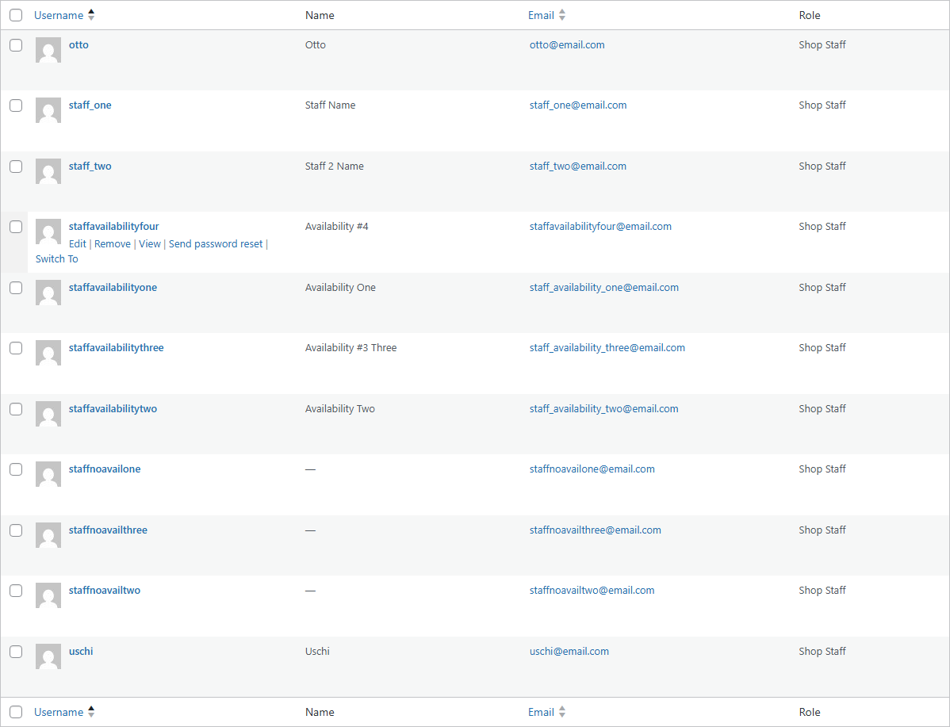Check the checkbox for the otto row
Image resolution: width=950 pixels, height=727 pixels.
tap(16, 45)
